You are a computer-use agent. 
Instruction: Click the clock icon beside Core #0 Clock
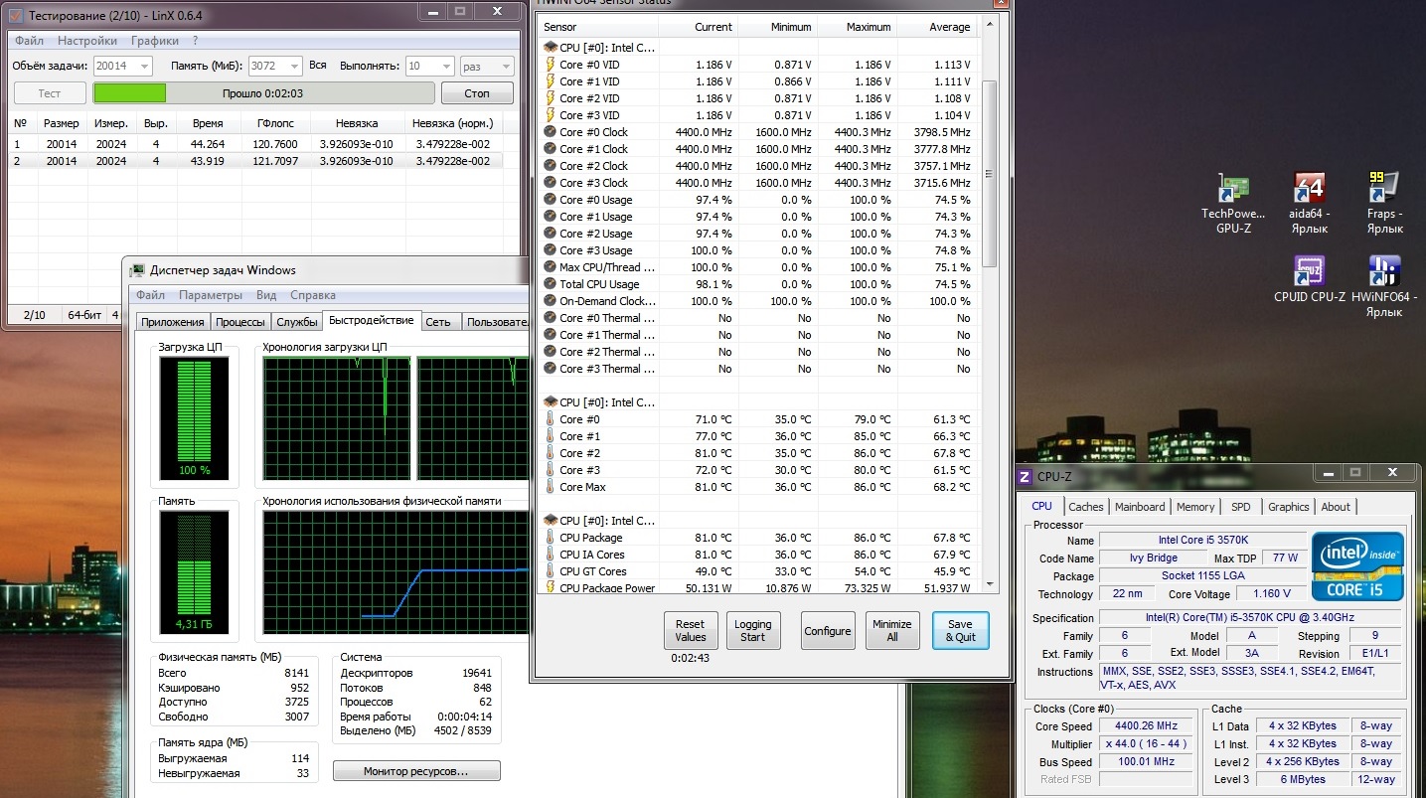[550, 132]
